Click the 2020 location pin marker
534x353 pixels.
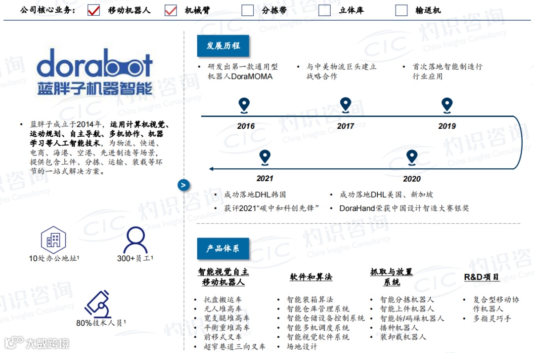point(412,157)
